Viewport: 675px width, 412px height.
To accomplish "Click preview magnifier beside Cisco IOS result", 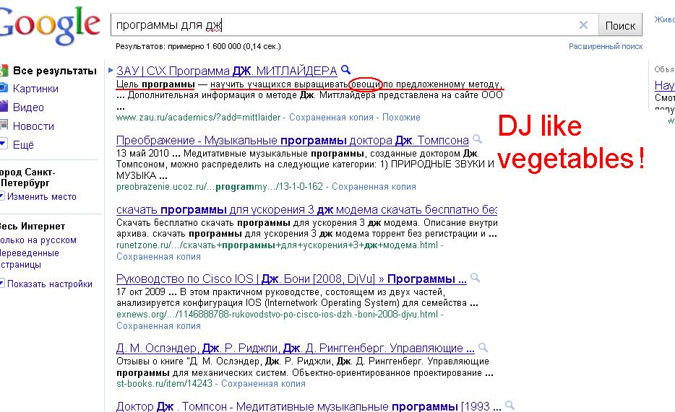I will 476,278.
